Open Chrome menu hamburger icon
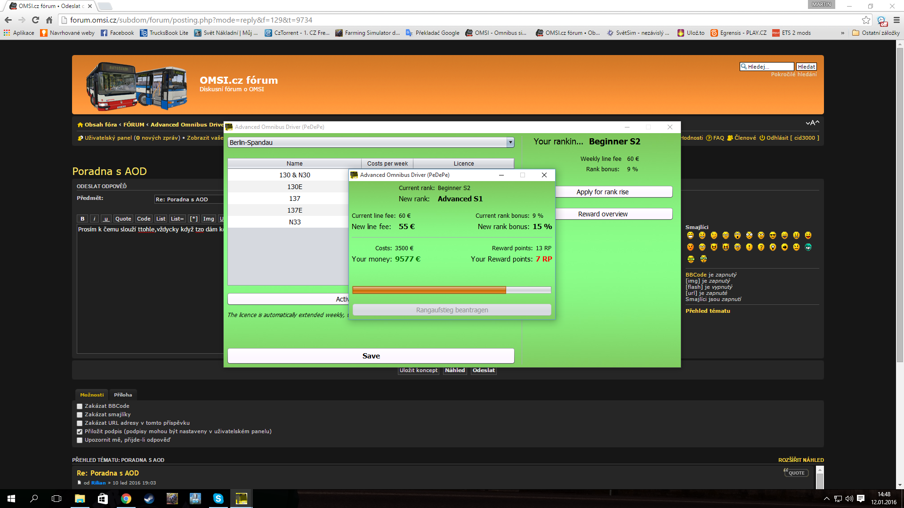Image resolution: width=904 pixels, height=508 pixels. 896,20
